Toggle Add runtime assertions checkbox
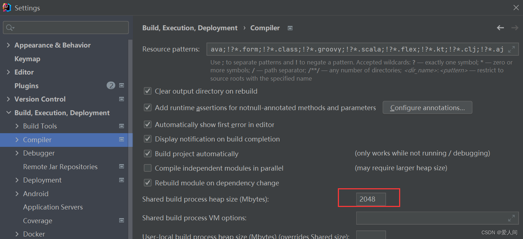Viewport: 523px width, 239px height. [148, 108]
